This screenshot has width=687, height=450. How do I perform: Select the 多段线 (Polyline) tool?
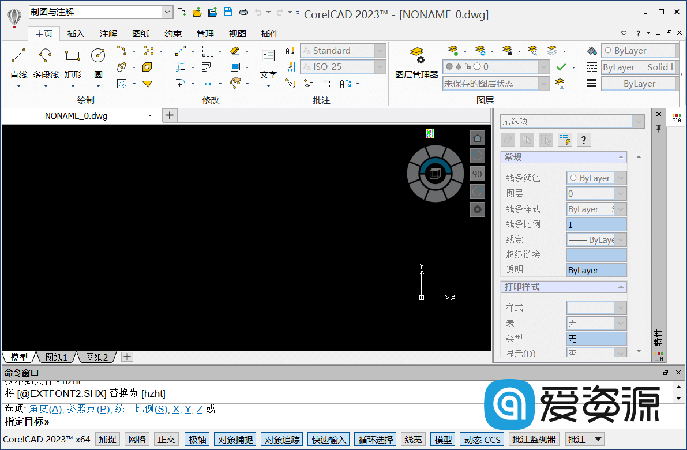click(x=45, y=63)
